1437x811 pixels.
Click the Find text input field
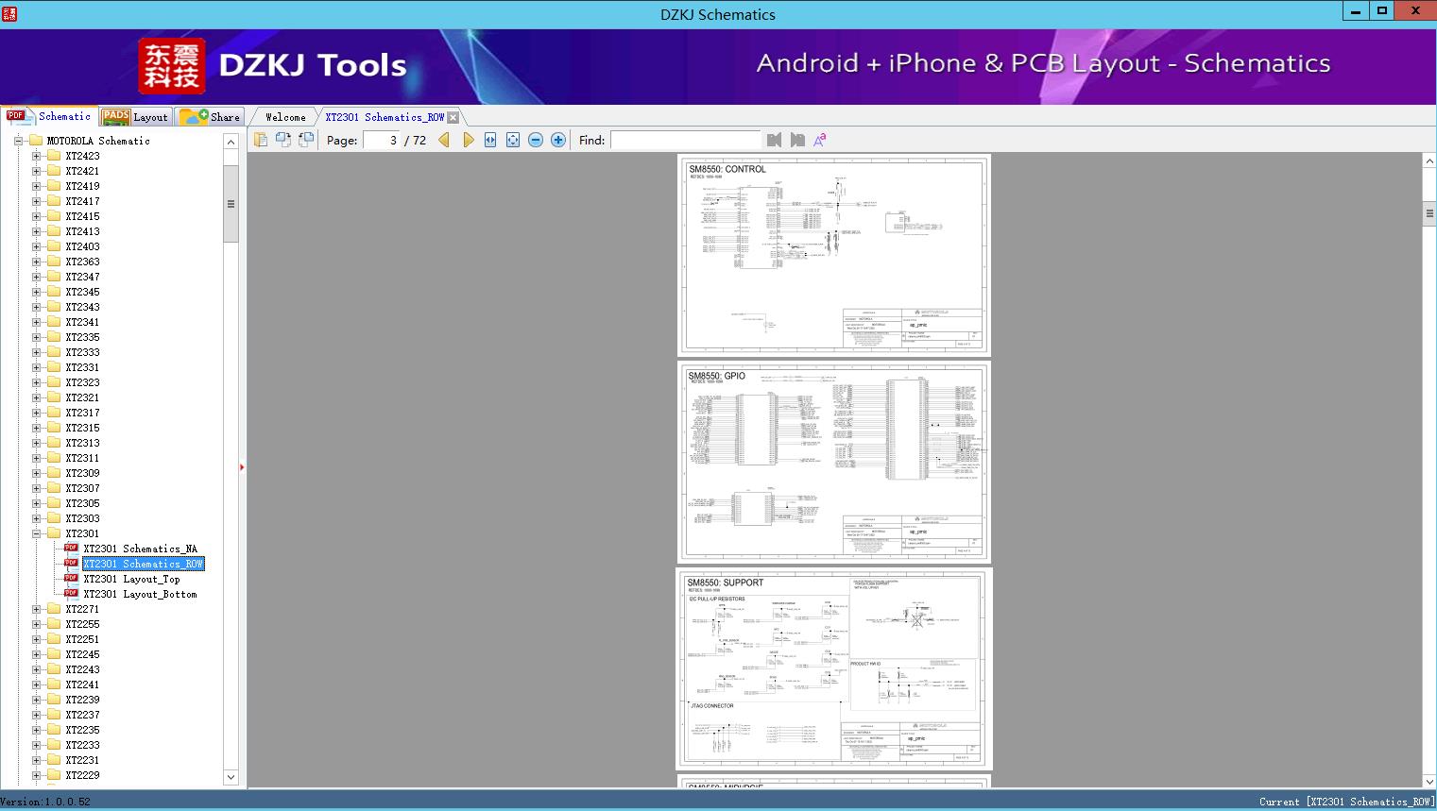pyautogui.click(x=685, y=140)
